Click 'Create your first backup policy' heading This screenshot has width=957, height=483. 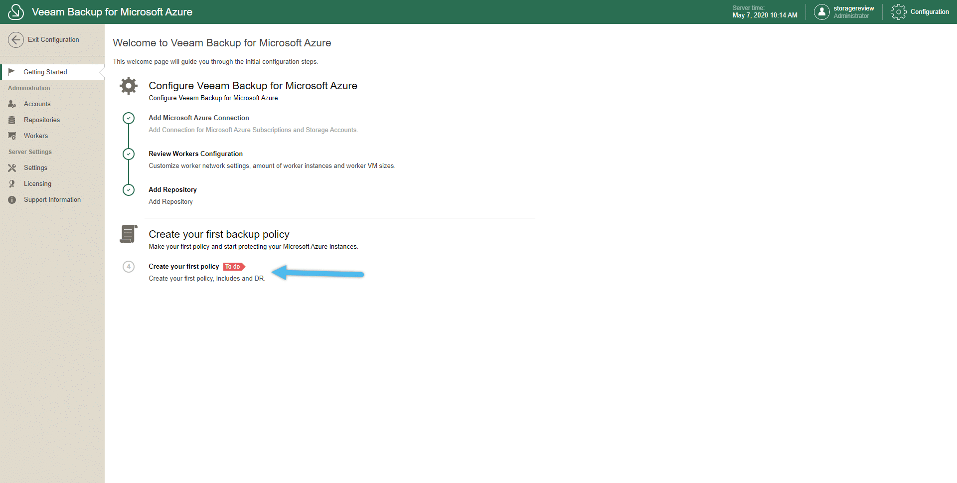click(x=219, y=234)
